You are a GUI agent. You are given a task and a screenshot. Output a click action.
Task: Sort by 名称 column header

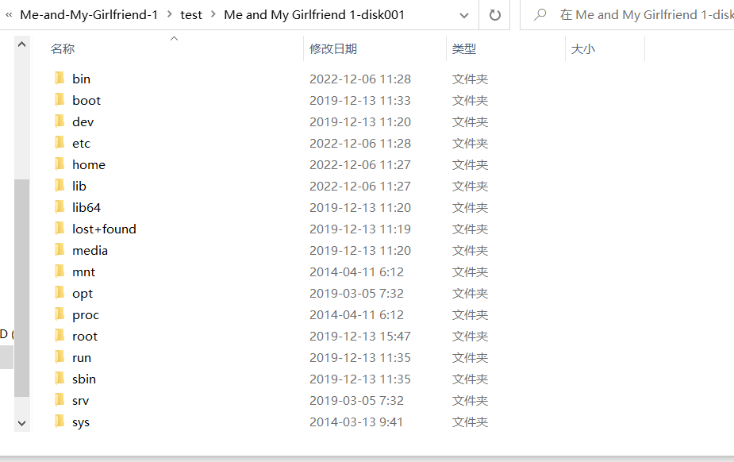point(63,49)
